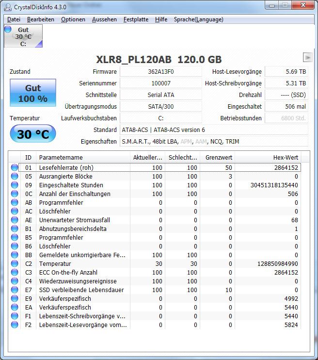Image resolution: width=318 pixels, height=360 pixels.
Task: Click the status orb for Temperatur row C2
Action: (x=15, y=263)
